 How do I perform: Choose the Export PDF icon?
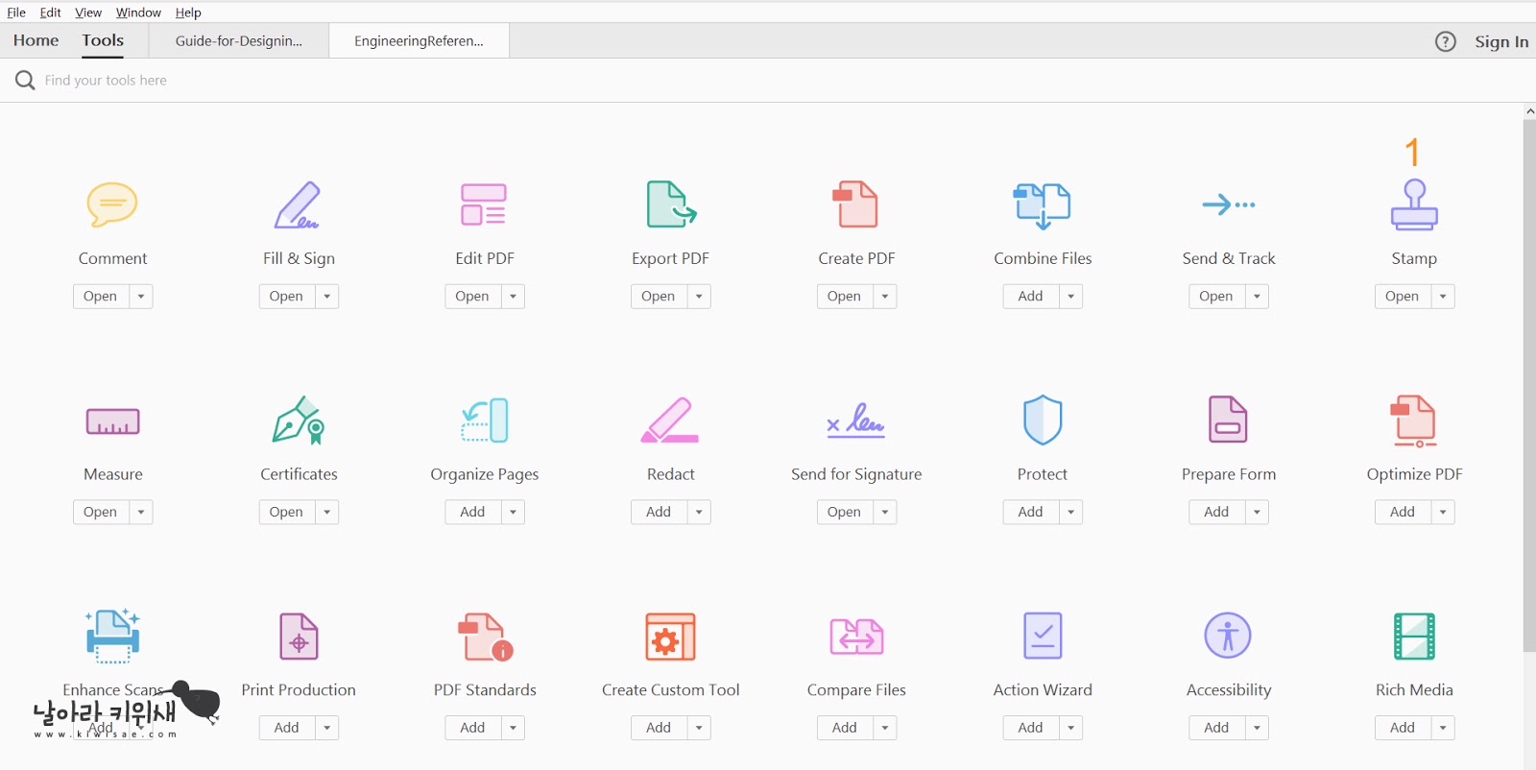click(x=671, y=205)
